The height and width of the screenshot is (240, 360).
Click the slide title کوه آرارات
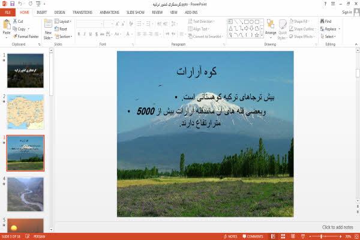pos(197,71)
